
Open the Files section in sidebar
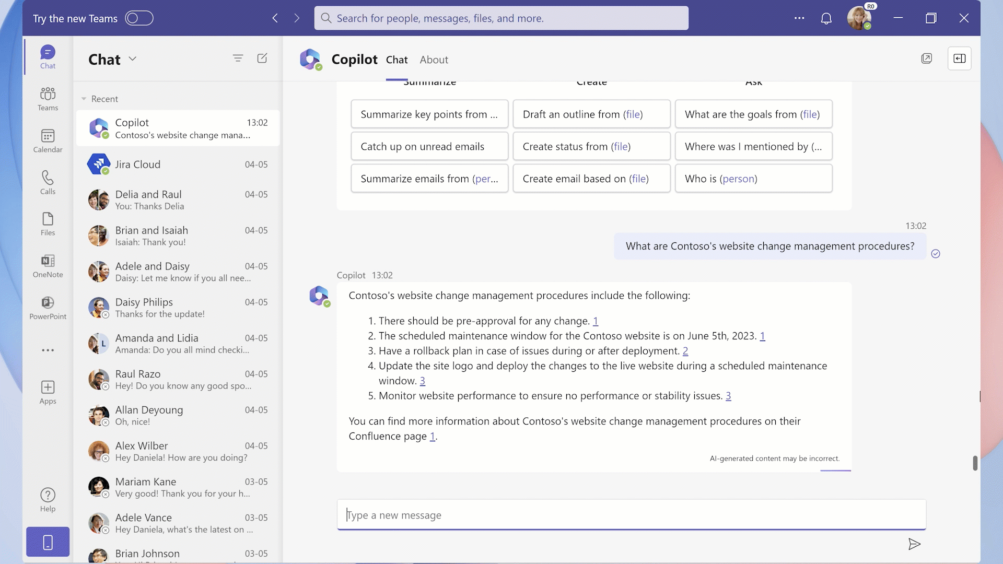(47, 225)
